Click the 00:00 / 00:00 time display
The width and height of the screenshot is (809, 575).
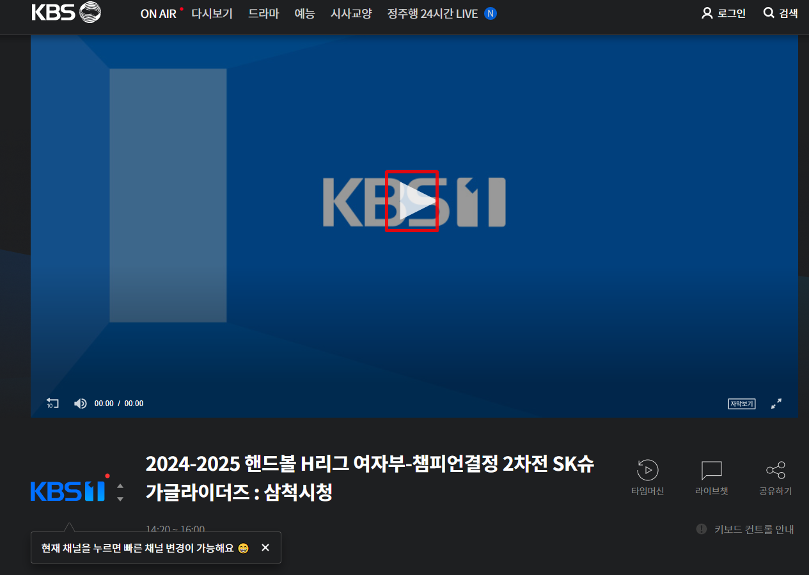tap(119, 404)
